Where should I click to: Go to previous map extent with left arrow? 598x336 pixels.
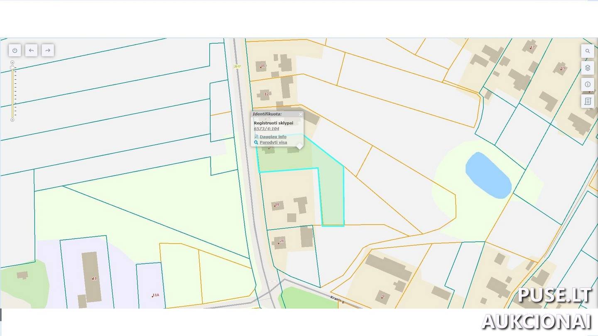pyautogui.click(x=31, y=51)
